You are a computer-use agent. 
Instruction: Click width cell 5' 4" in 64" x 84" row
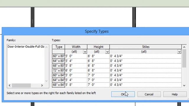pyautogui.click(x=76, y=80)
